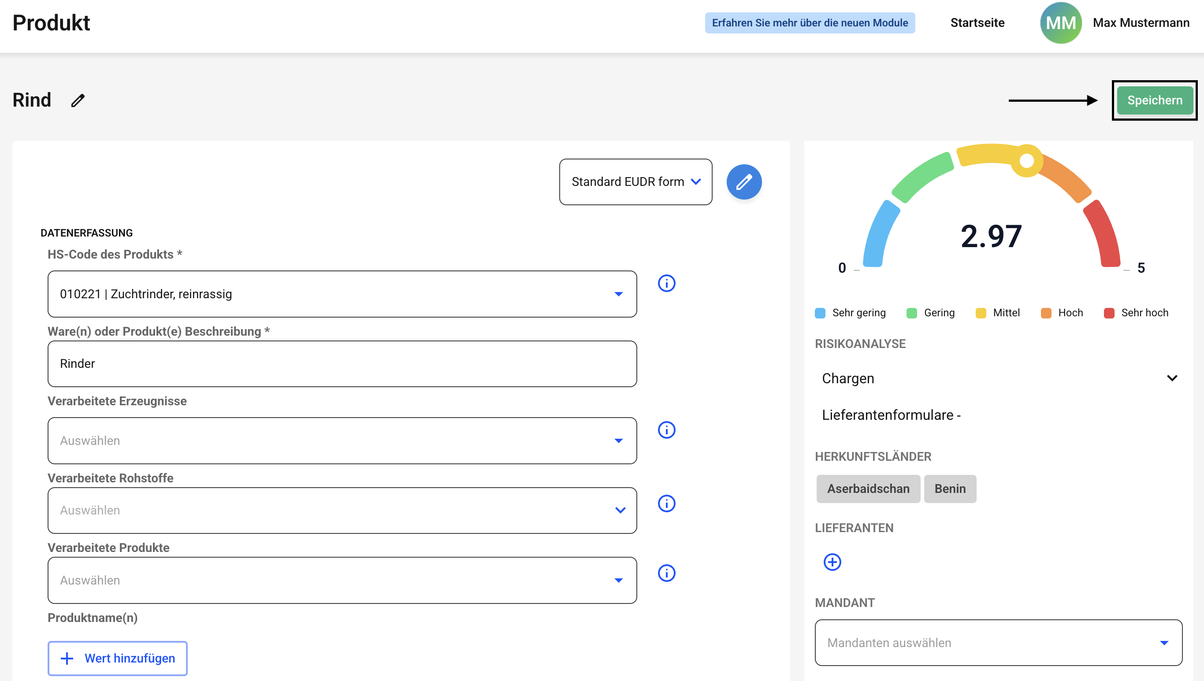The width and height of the screenshot is (1204, 681).
Task: Open the HS-Code Zuchtrinder dropdown
Action: (x=342, y=294)
